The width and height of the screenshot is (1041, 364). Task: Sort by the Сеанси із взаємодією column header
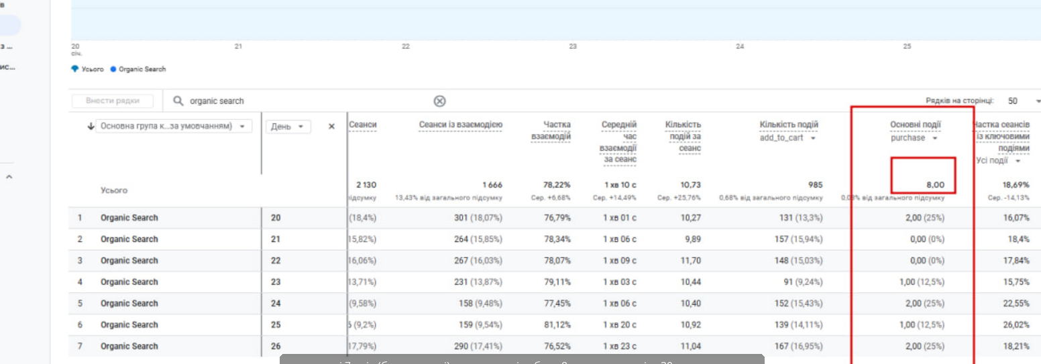(x=460, y=125)
